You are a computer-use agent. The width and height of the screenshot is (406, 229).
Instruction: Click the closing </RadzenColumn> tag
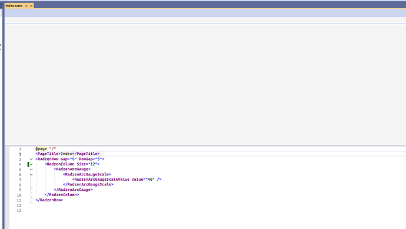pos(62,195)
